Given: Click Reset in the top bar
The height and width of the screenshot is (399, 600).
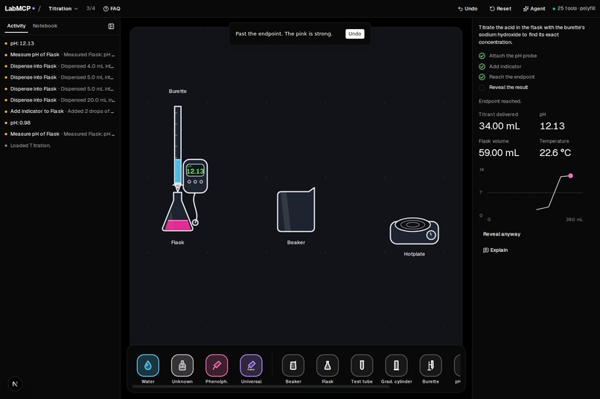Looking at the screenshot, I should click(x=500, y=8).
